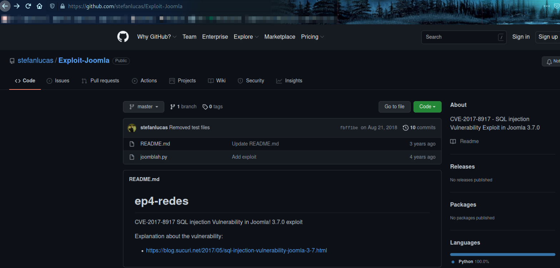This screenshot has height=268, width=560.
Task: Click the Public repository badge
Action: click(121, 61)
